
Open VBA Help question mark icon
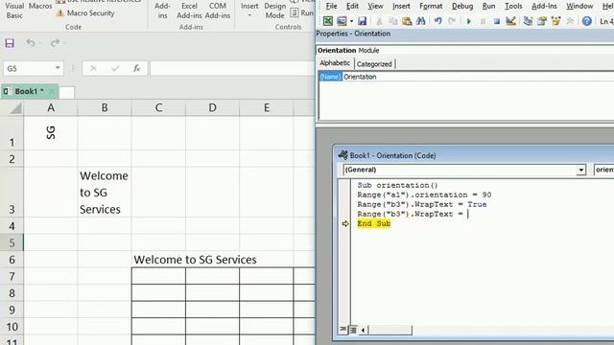pyautogui.click(x=586, y=21)
